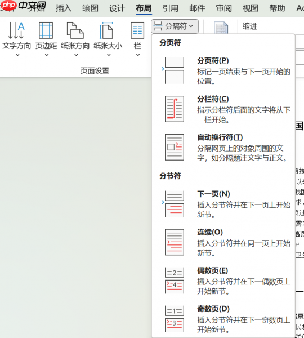The height and width of the screenshot is (338, 304).
Task: Open the 帮助 tab
Action: coord(278,8)
